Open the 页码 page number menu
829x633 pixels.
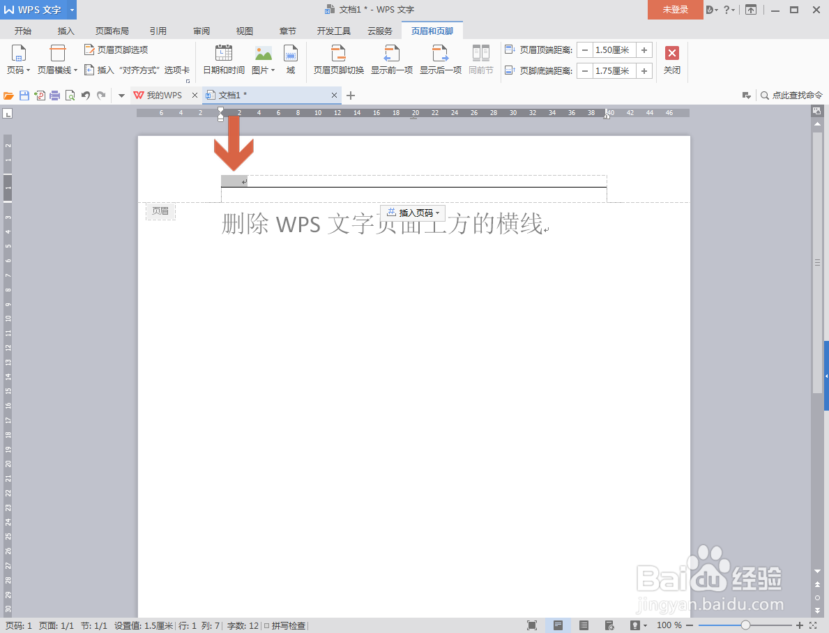coord(18,59)
